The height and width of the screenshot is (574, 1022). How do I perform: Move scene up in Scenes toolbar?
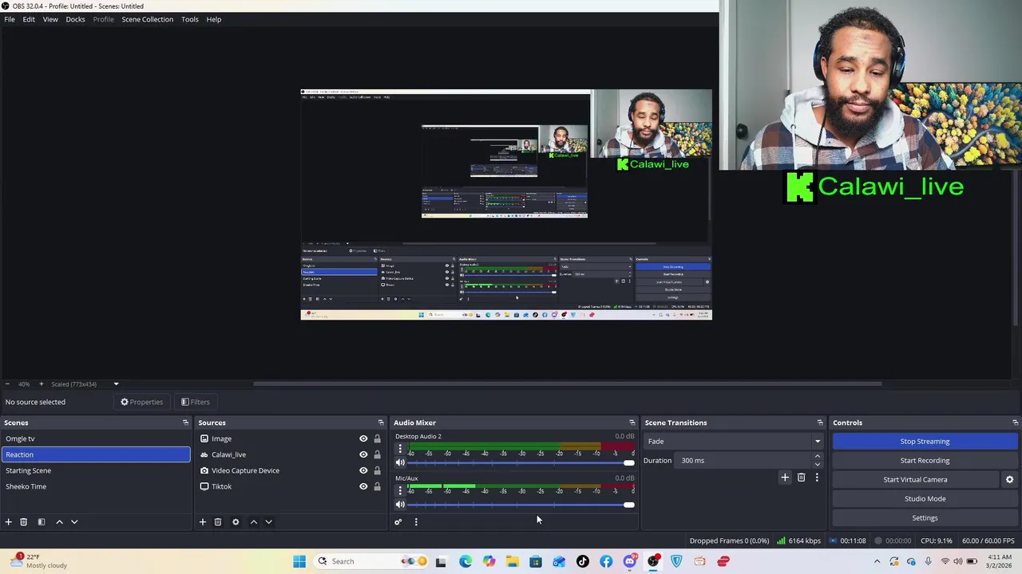click(59, 522)
